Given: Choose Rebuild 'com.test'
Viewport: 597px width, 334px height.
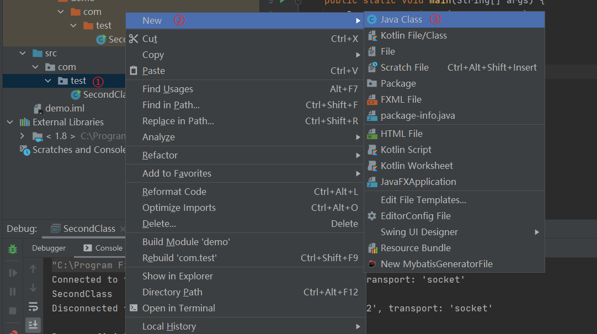Looking at the screenshot, I should (x=246, y=258).
